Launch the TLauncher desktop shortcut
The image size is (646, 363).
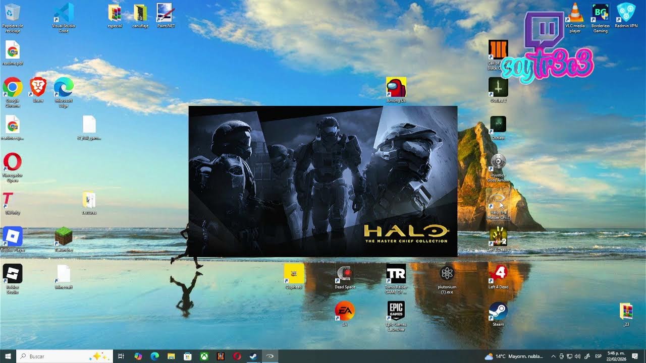click(x=64, y=239)
